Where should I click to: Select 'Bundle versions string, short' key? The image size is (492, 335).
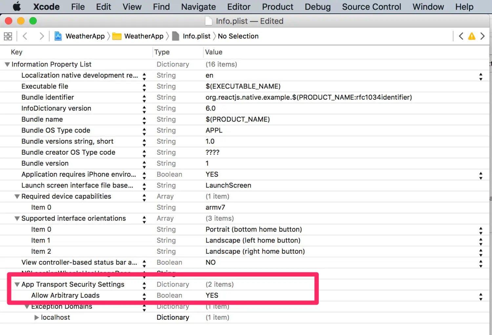point(67,142)
